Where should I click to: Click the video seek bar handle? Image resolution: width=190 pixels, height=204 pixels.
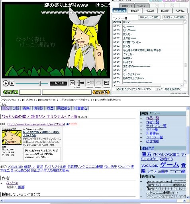(39, 83)
